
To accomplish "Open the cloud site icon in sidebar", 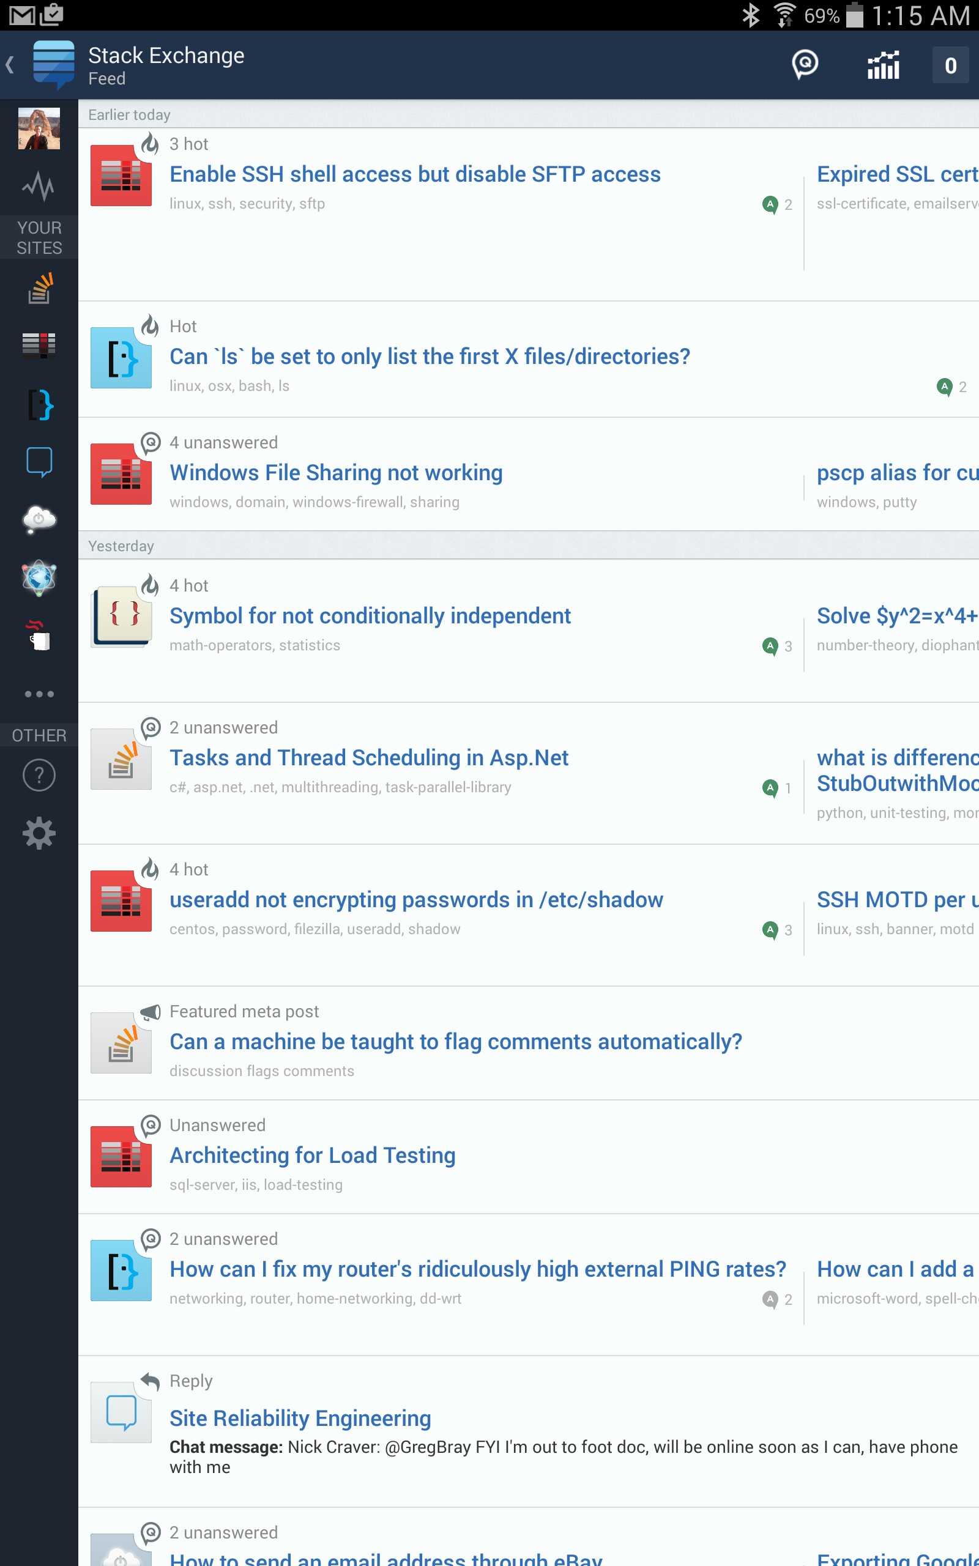I will (40, 519).
